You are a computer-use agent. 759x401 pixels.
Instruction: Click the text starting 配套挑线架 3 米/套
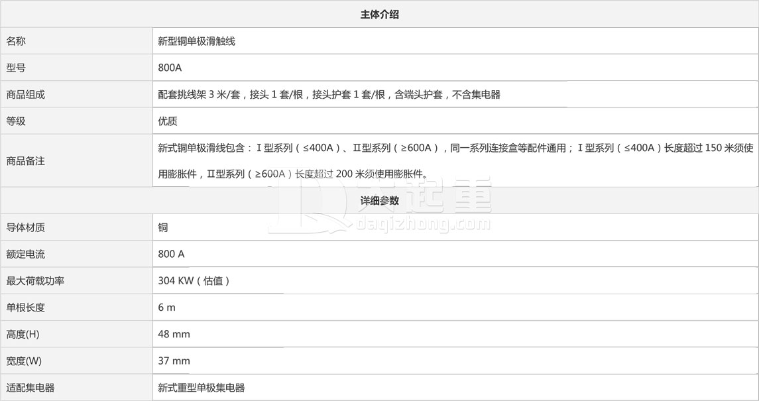coord(329,94)
